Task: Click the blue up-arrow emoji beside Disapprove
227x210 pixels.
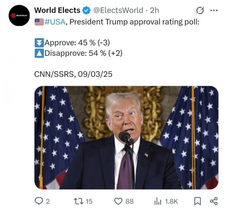Action: (39, 53)
